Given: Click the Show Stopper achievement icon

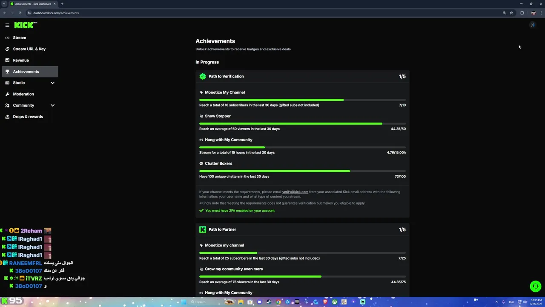Looking at the screenshot, I should 201,116.
